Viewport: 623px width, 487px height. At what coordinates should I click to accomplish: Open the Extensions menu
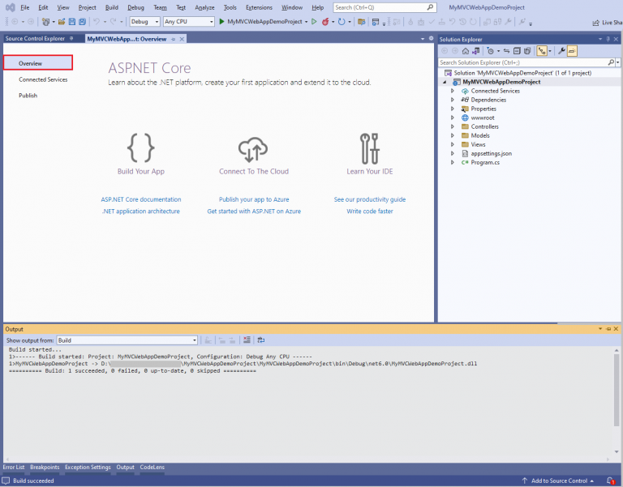(x=259, y=7)
